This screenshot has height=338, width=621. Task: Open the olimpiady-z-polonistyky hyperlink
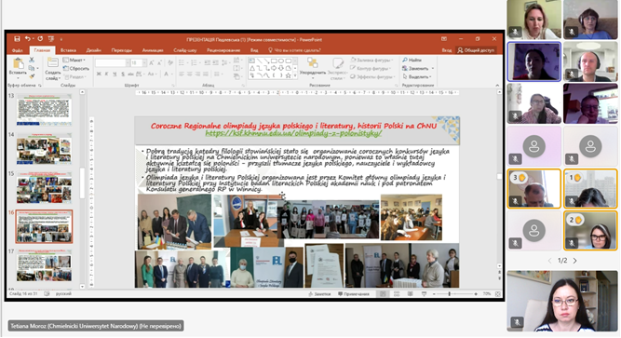pyautogui.click(x=293, y=133)
